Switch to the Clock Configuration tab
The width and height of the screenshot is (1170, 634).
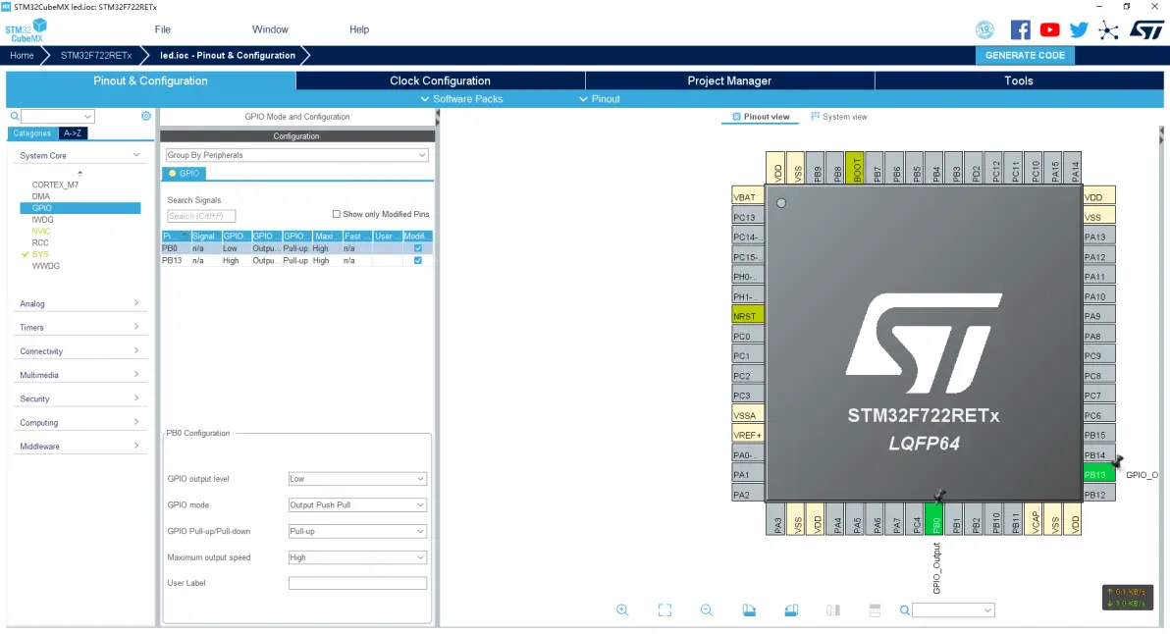[x=440, y=80]
